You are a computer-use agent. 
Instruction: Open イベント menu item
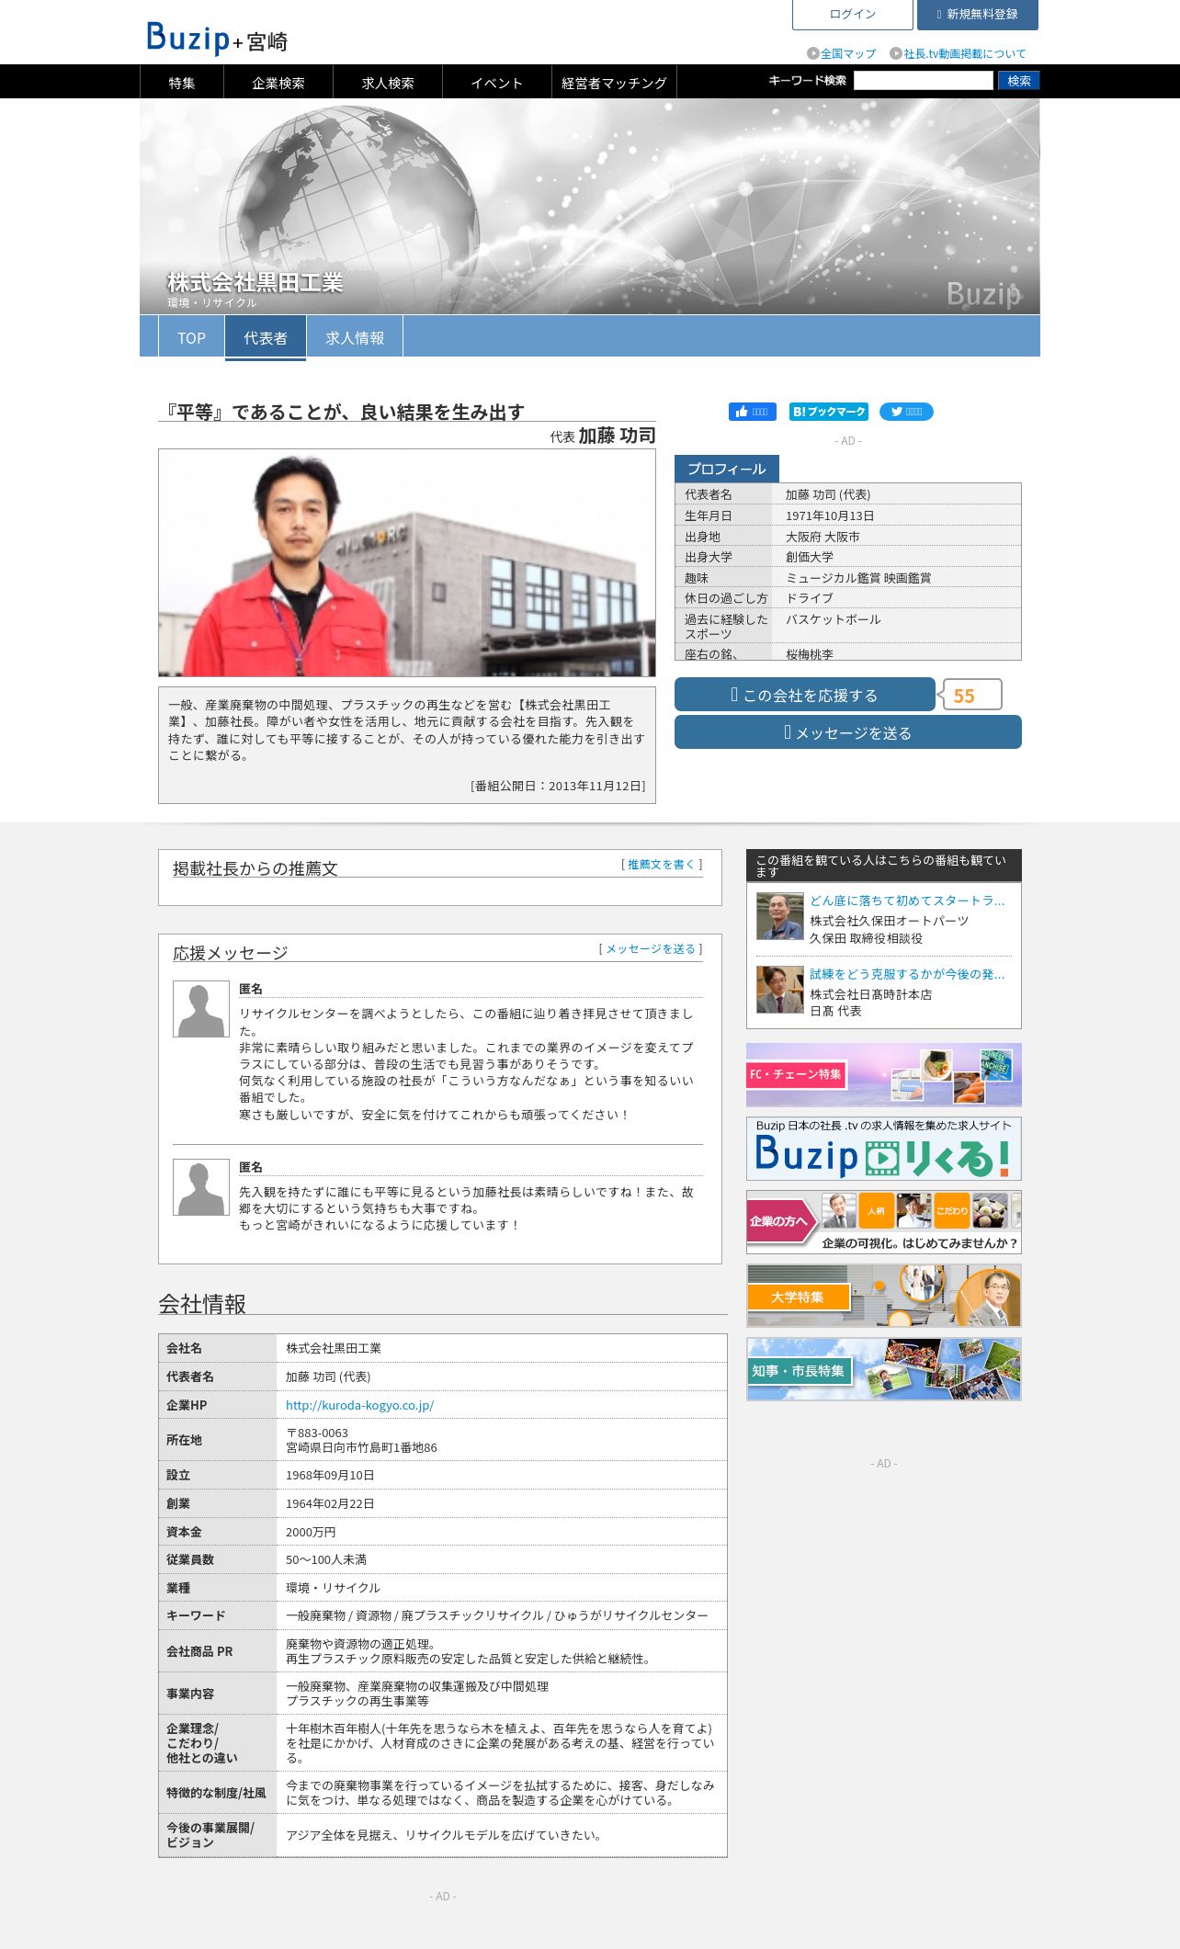[497, 83]
